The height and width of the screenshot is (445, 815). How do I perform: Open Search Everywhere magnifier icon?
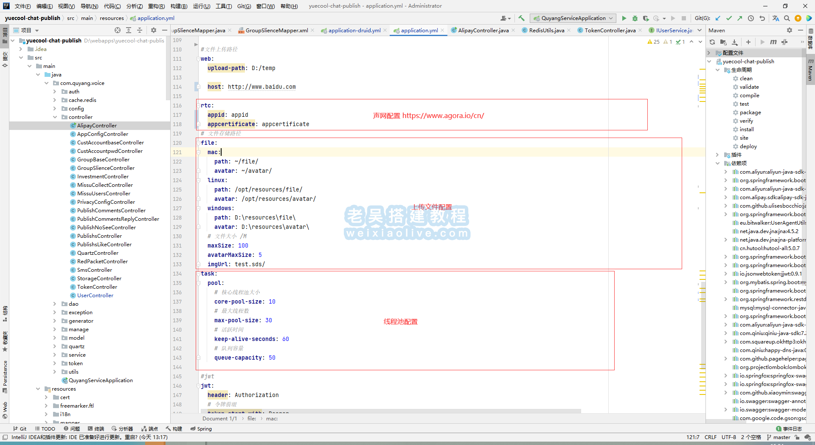tap(787, 18)
